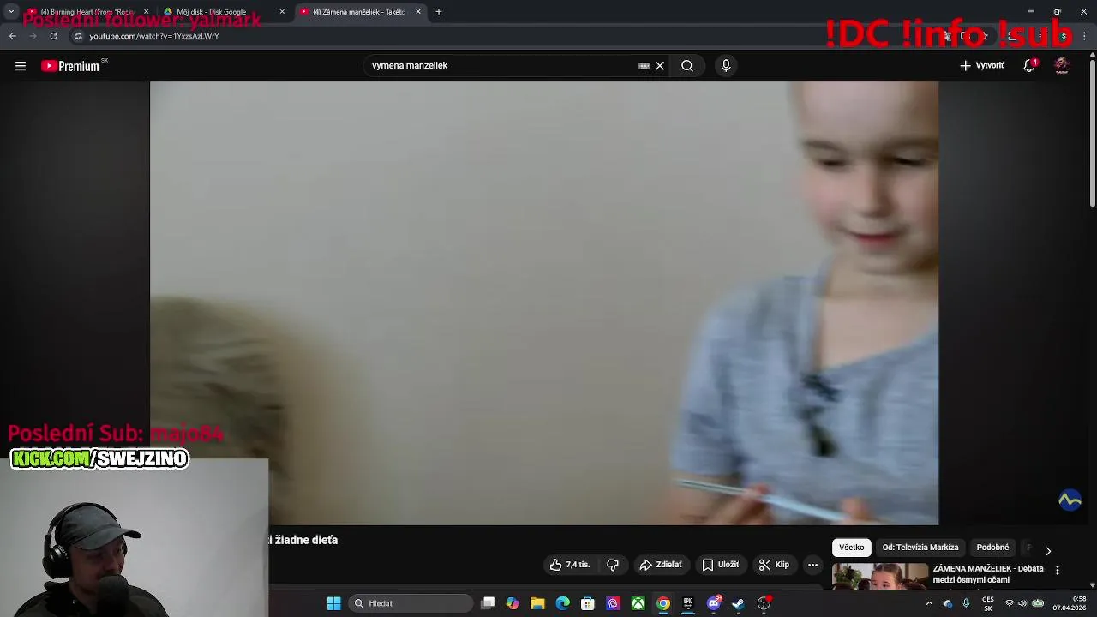Open OBS Studio from taskbar
The height and width of the screenshot is (617, 1097).
[x=764, y=603]
